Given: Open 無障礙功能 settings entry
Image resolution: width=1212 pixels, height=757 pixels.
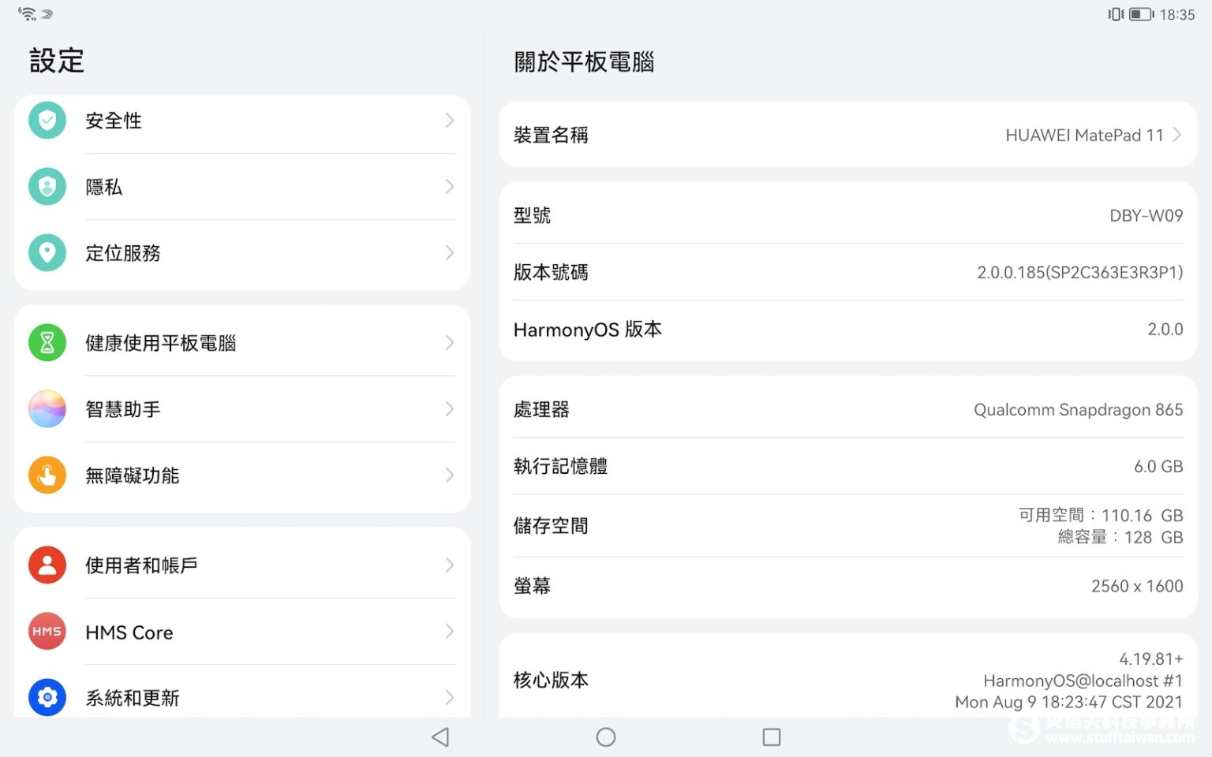Looking at the screenshot, I should pyautogui.click(x=242, y=475).
